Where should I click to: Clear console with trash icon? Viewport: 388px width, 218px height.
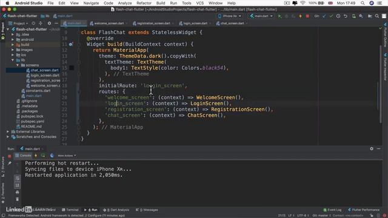point(18,199)
